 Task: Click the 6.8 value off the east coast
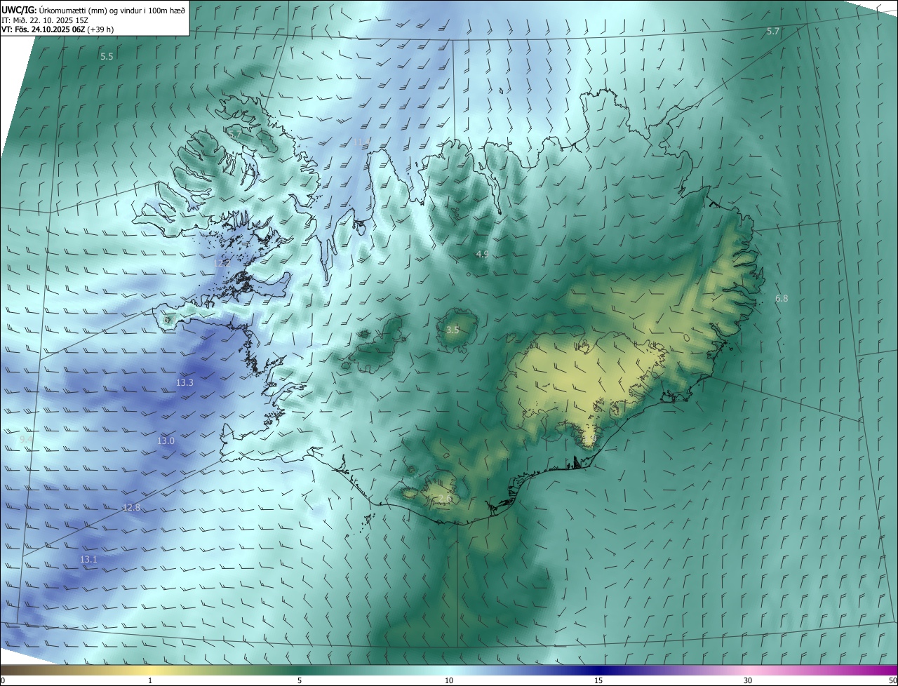[x=782, y=299]
